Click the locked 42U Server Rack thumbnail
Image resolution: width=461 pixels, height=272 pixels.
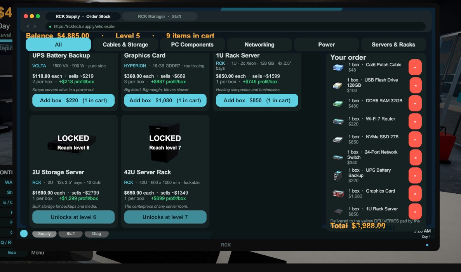click(x=165, y=142)
